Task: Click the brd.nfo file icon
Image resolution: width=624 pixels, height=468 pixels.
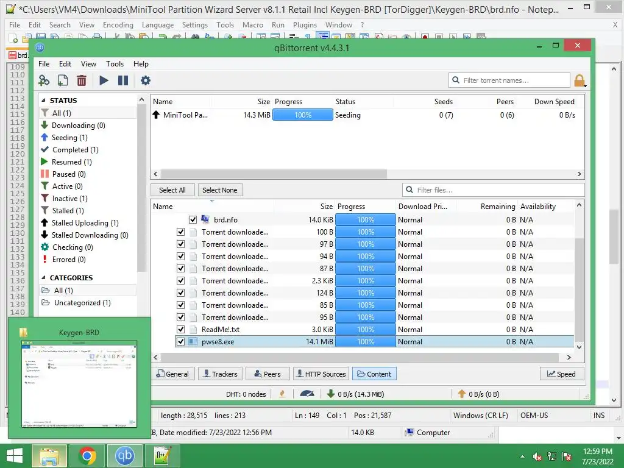Action: point(205,219)
